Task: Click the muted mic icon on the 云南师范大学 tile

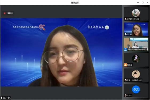Action: tap(126, 80)
